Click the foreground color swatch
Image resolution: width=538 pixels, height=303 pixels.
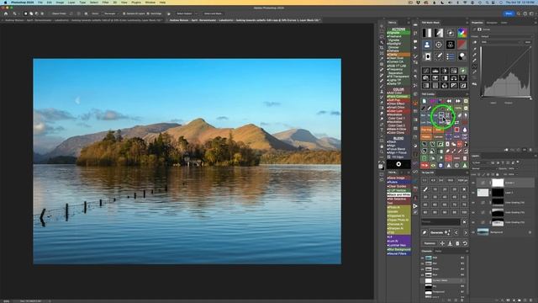(x=381, y=166)
